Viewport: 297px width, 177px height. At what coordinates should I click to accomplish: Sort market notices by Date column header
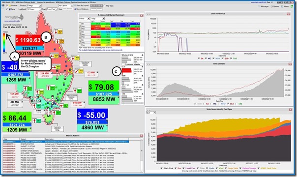tap(11, 139)
